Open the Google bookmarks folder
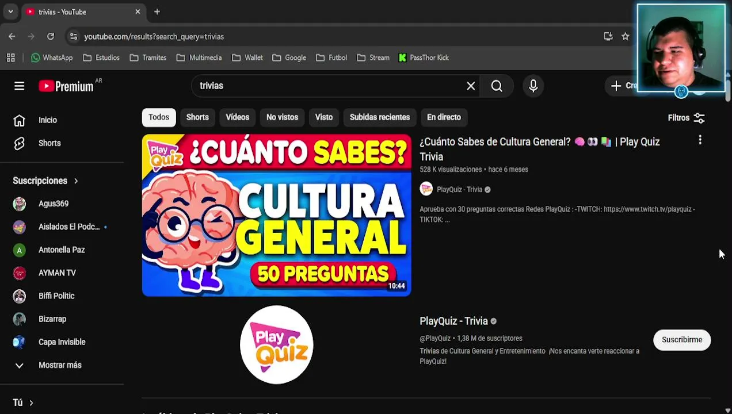 [x=289, y=57]
